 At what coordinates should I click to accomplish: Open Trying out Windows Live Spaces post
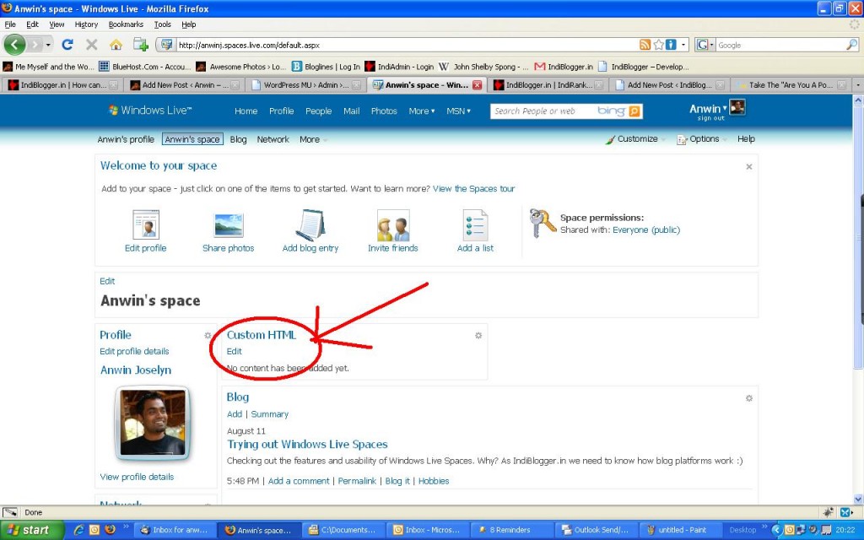click(307, 444)
